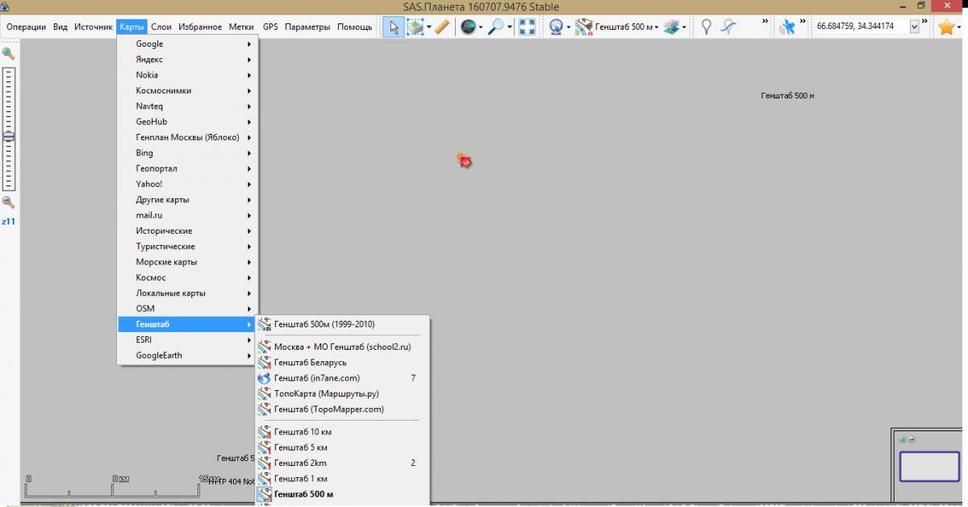
Task: Click the add path tool icon
Action: click(x=728, y=27)
